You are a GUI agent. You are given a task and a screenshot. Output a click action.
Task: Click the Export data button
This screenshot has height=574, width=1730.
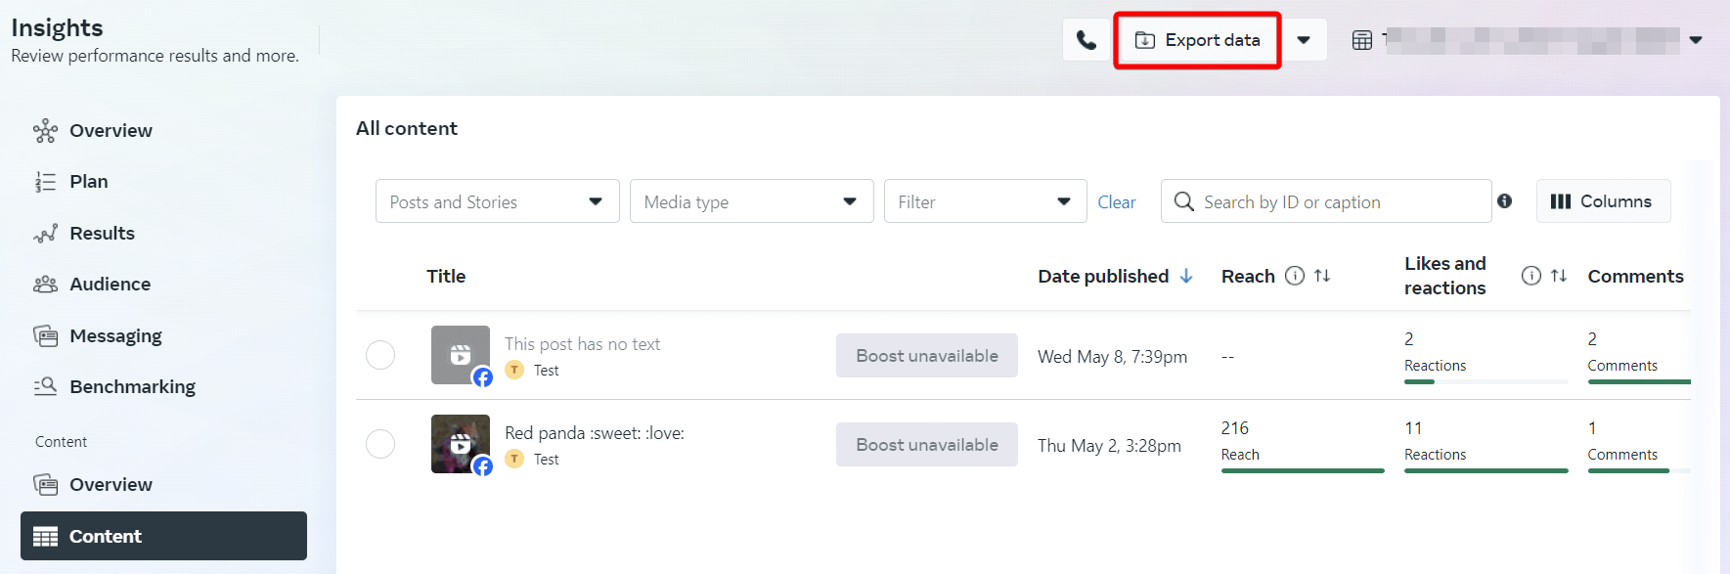point(1197,40)
